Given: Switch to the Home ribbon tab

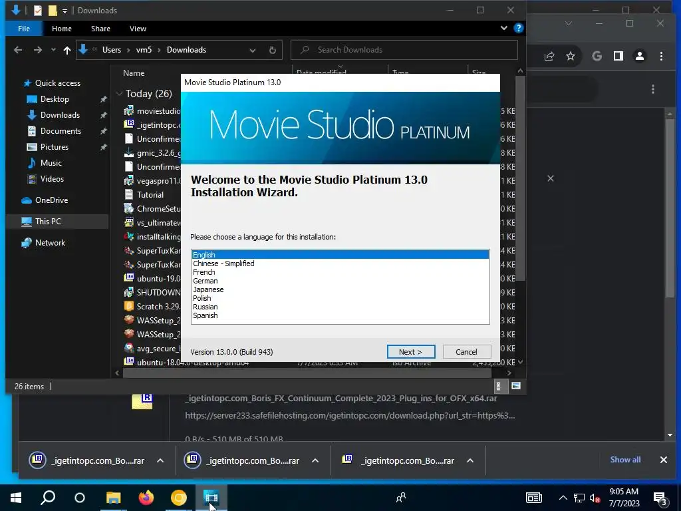Looking at the screenshot, I should 62,29.
